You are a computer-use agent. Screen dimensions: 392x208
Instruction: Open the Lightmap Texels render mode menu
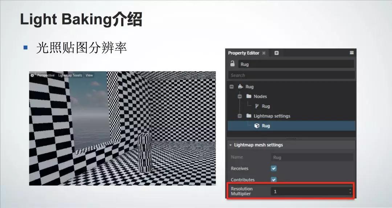[70, 75]
